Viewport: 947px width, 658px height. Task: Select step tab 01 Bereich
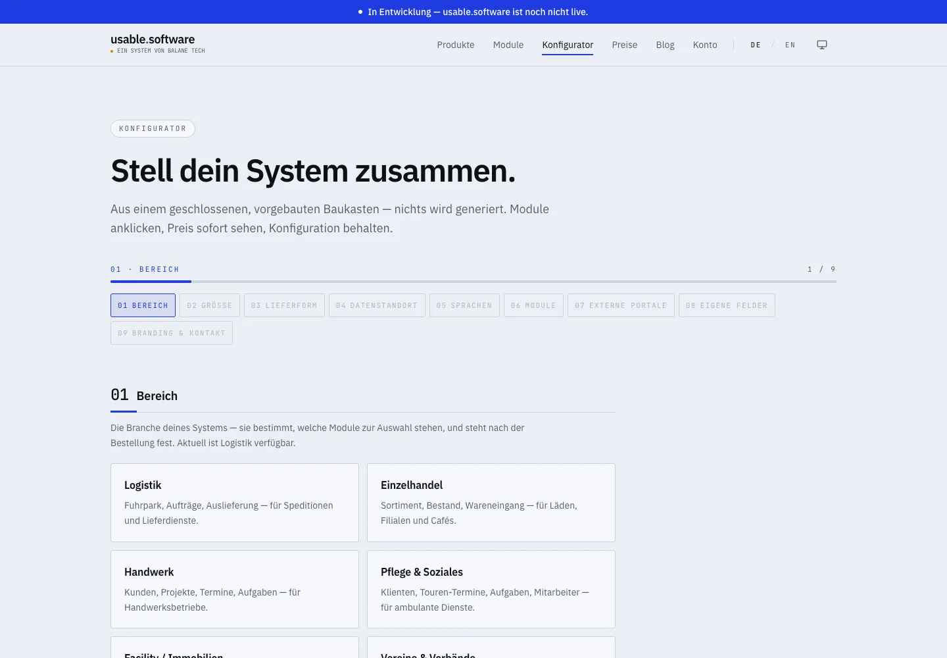pos(143,305)
